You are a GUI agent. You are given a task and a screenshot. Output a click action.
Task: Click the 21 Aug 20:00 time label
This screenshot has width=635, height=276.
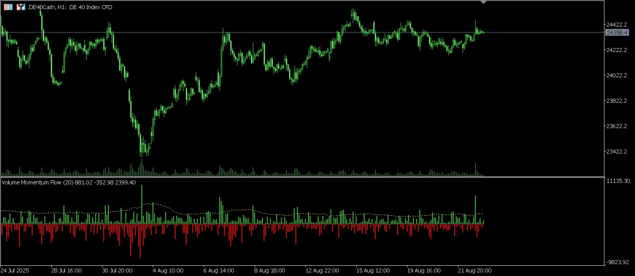pos(475,270)
